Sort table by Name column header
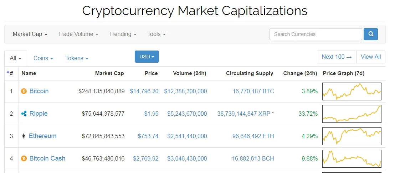This screenshot has width=400, height=173. [x=29, y=73]
